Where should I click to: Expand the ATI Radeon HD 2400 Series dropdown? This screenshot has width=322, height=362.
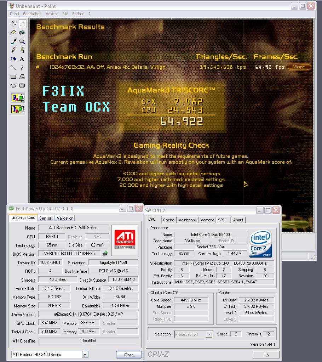85,354
